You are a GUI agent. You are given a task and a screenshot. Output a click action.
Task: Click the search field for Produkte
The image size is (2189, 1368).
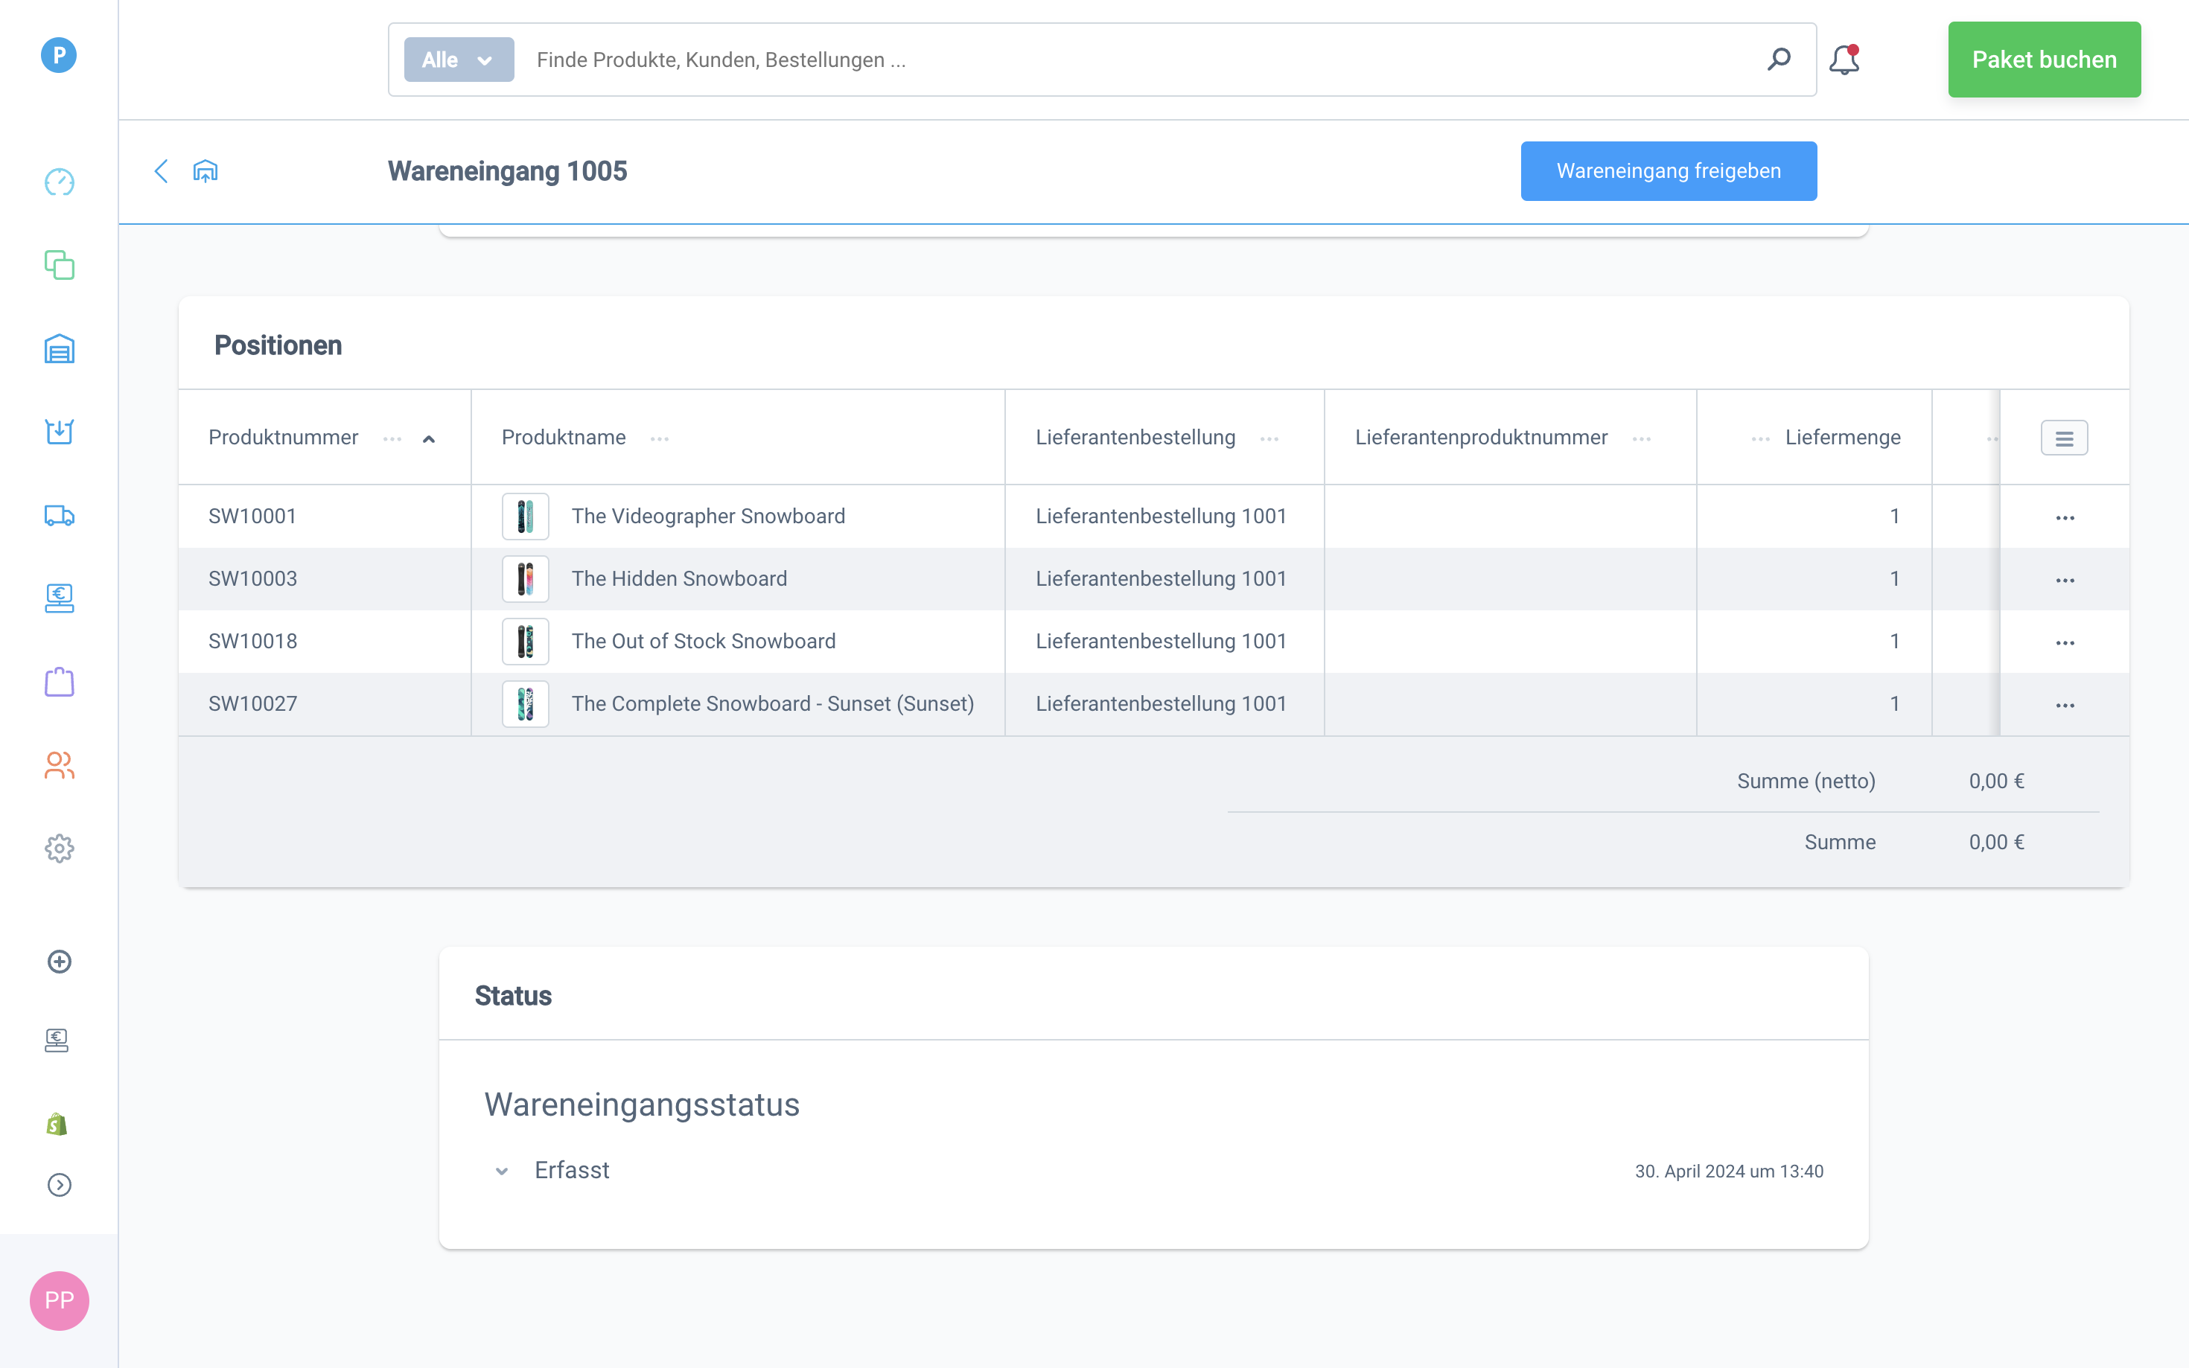pos(1086,60)
